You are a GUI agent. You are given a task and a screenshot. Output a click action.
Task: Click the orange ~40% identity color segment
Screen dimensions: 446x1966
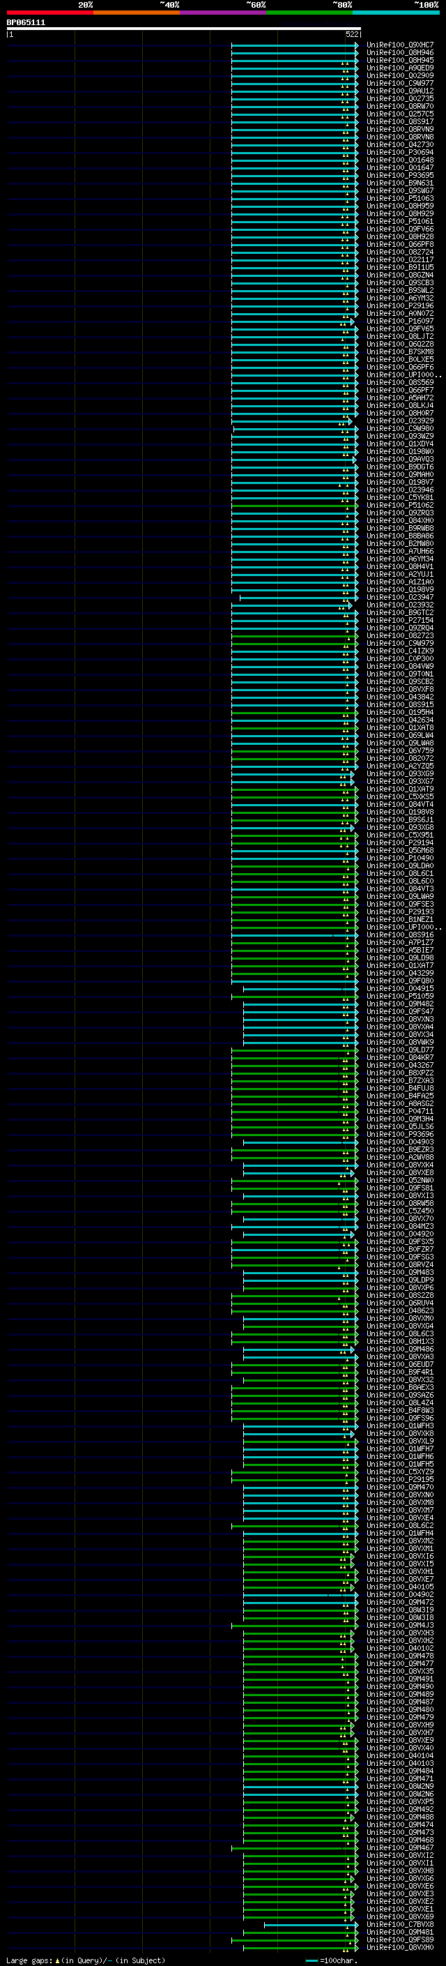137,13
